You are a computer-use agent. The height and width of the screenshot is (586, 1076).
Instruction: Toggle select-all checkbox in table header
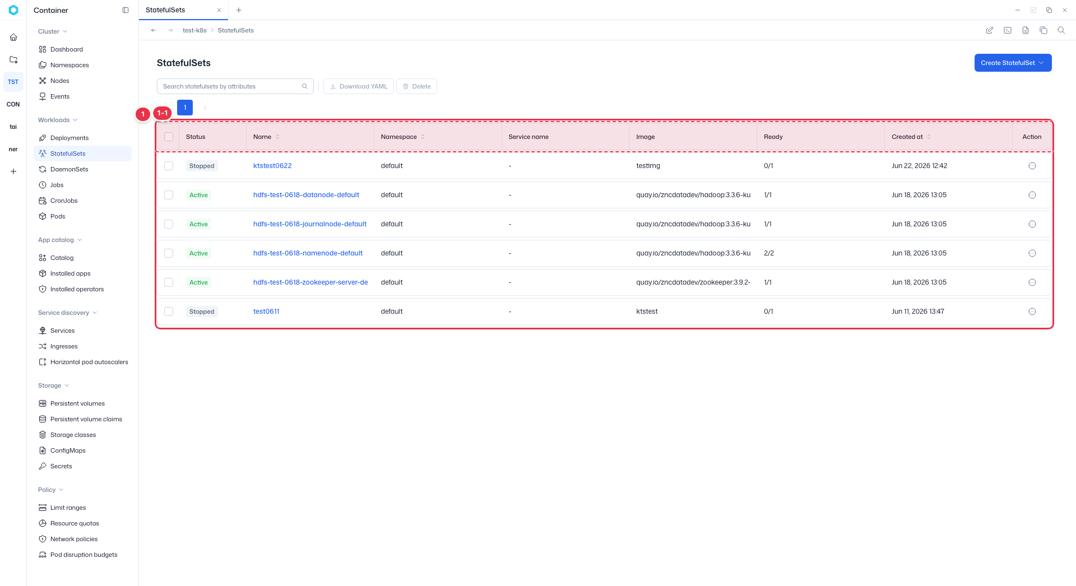pos(169,137)
